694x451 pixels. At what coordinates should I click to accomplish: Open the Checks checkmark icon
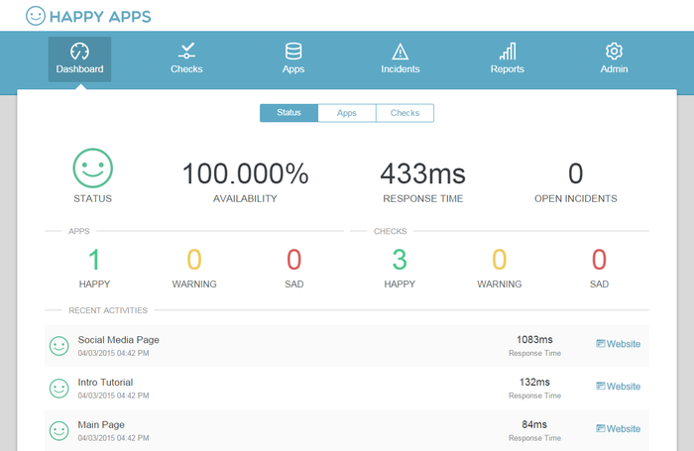(186, 51)
